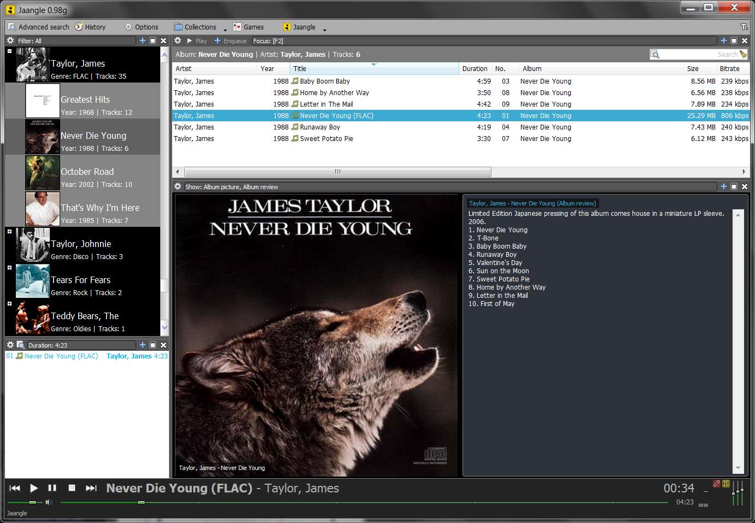Click the Advanced search button
The width and height of the screenshot is (755, 523).
38,27
